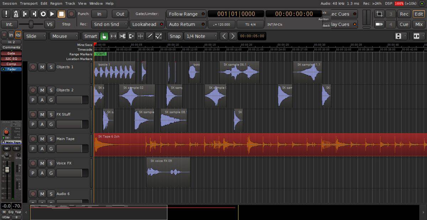Toggle the metronome click icon
The height and width of the screenshot is (220, 427).
pyautogui.click(x=16, y=14)
